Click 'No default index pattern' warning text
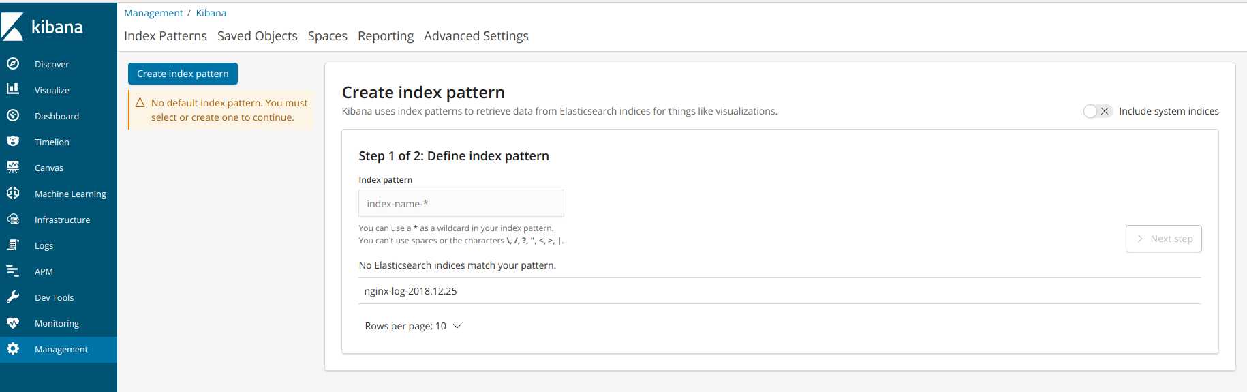Screen dimensions: 1247x392 [230, 110]
